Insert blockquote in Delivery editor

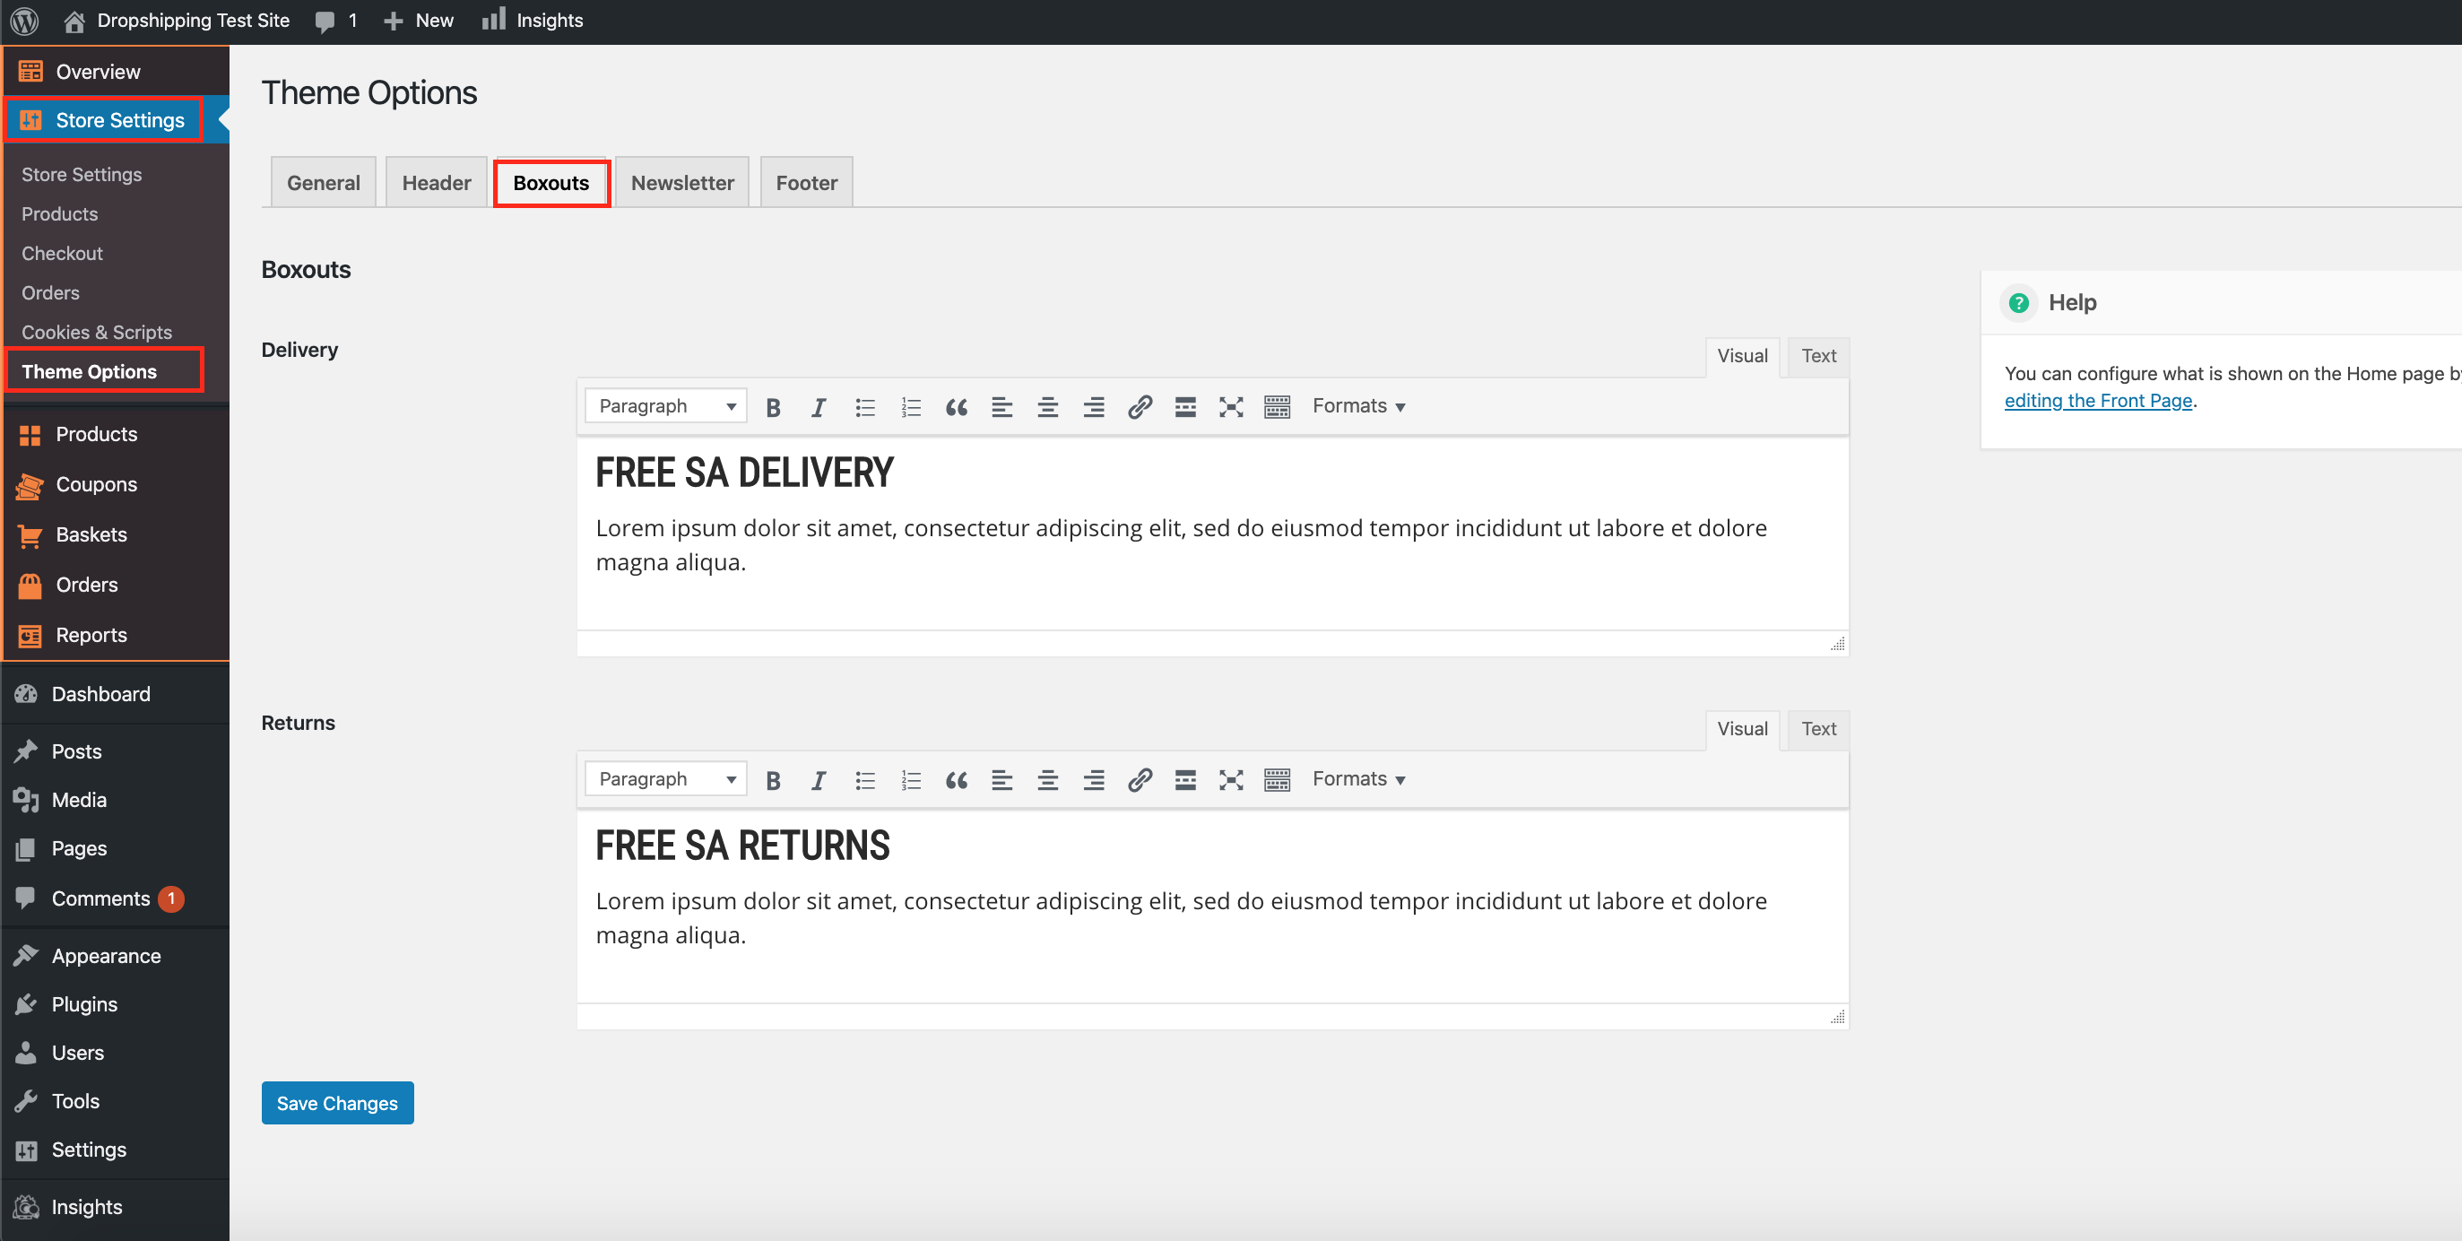(956, 407)
